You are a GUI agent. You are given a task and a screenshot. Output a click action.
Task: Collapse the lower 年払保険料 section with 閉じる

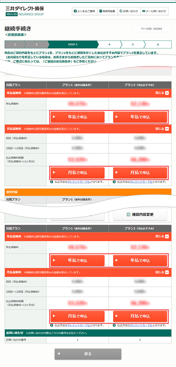[162, 236]
